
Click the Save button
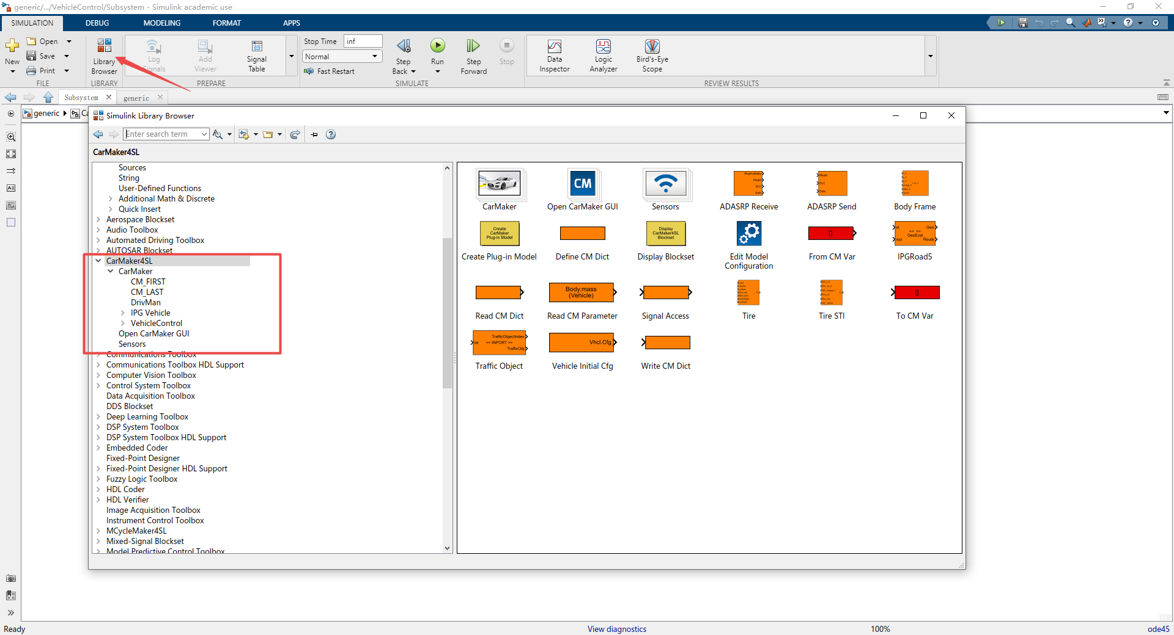click(x=40, y=56)
